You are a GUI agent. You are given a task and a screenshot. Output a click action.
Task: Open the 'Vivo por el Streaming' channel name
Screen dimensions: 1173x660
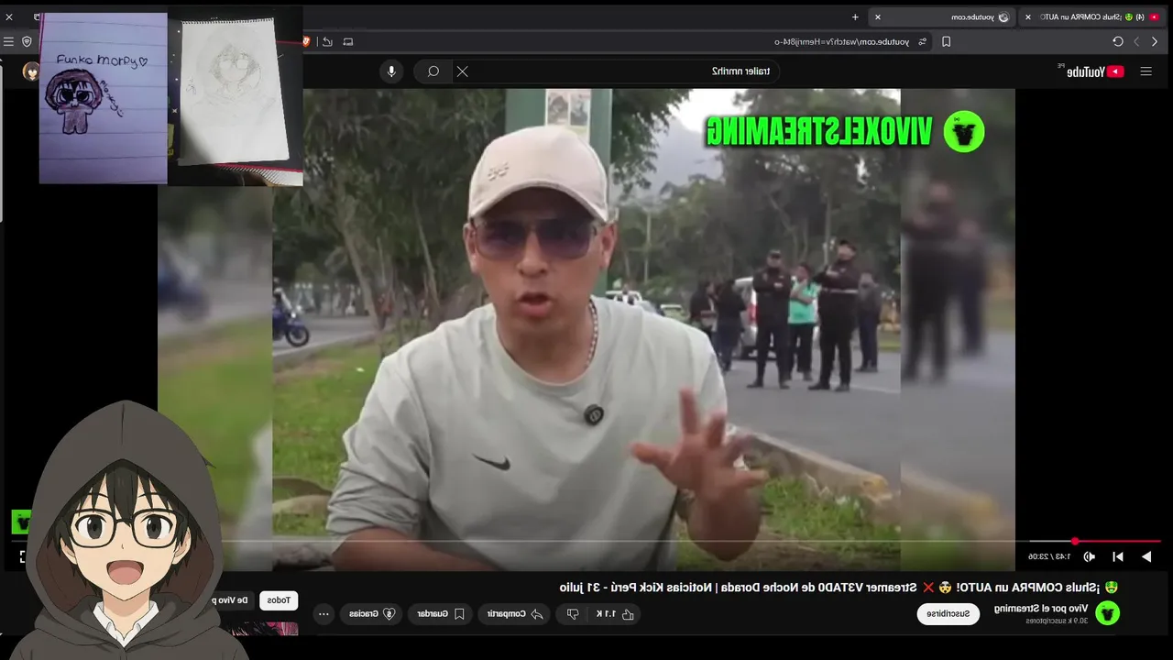1041,608
